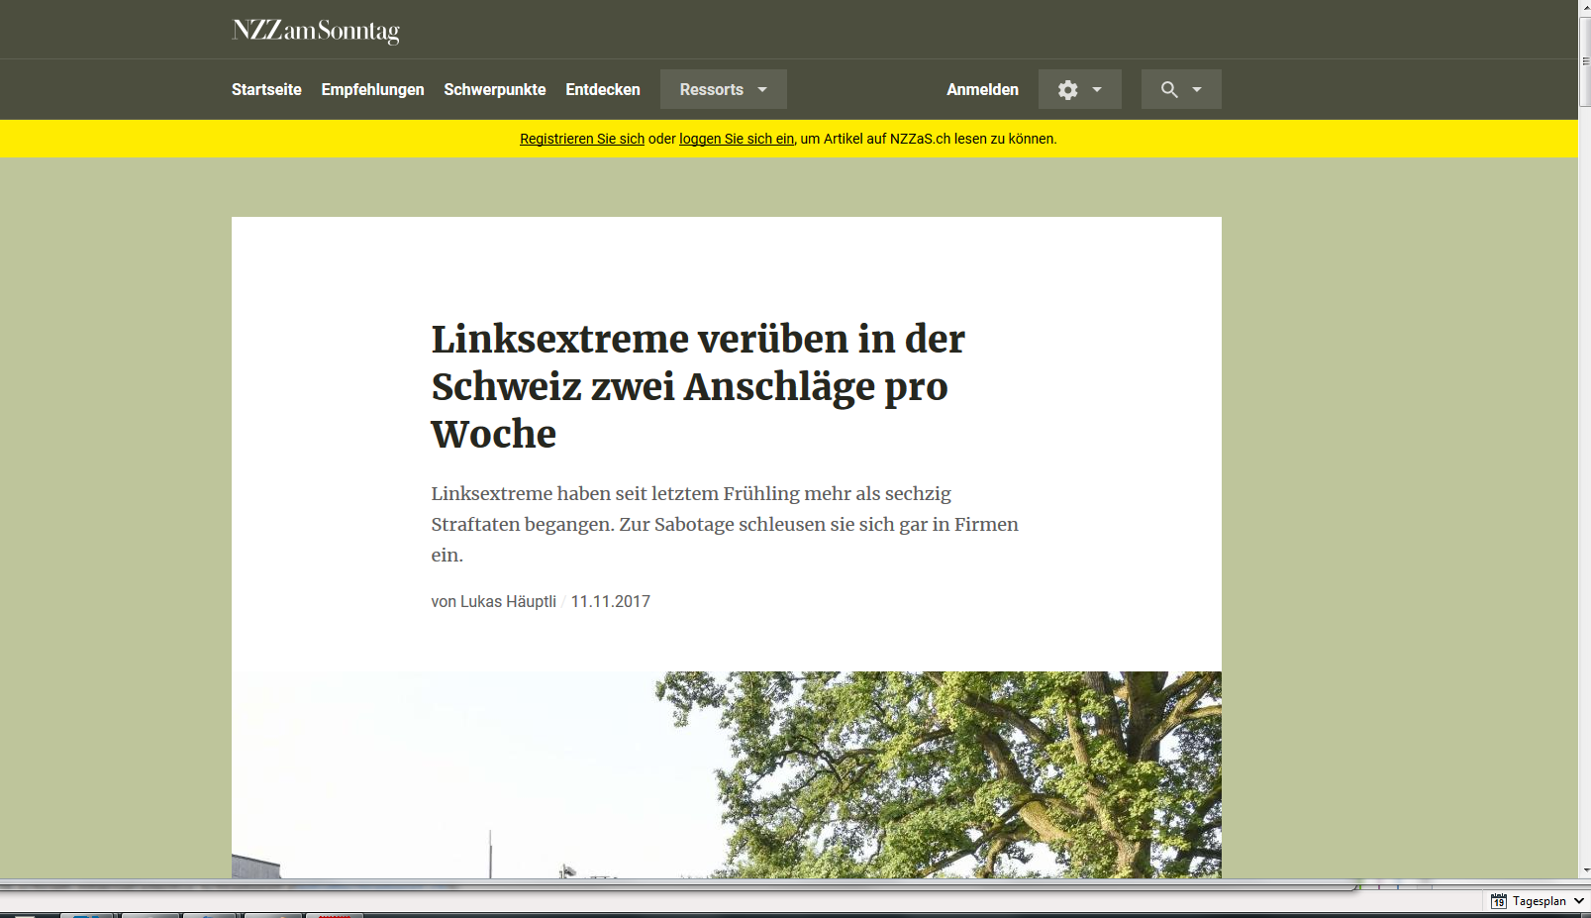Expand the Ressorts dropdown
1591x918 pixels.
pos(724,89)
